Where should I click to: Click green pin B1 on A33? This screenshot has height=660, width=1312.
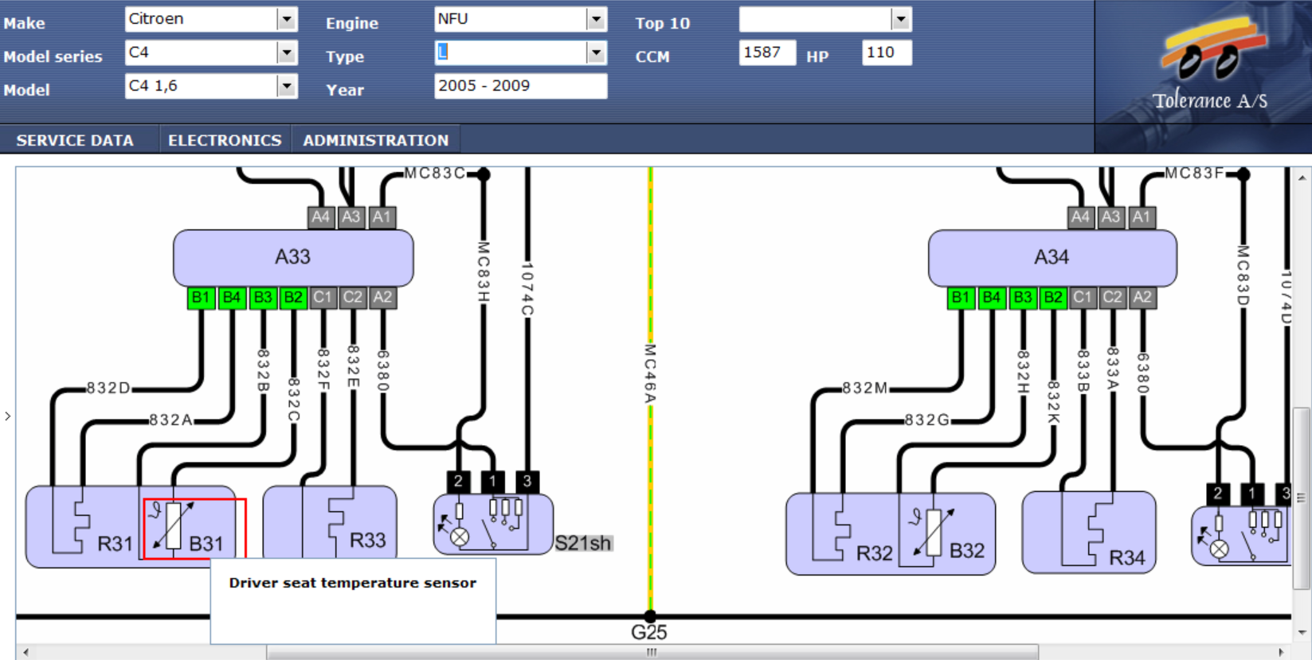point(201,298)
